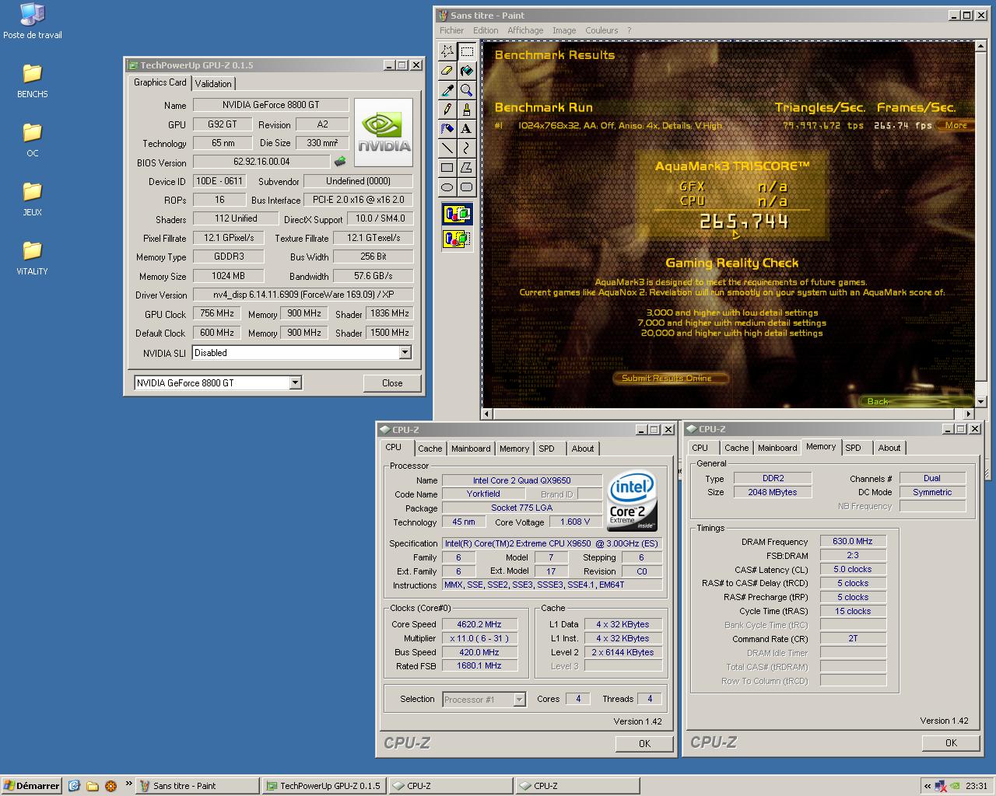Viewport: 996px width, 796px height.
Task: Select the Ellipse shape tool
Action: [447, 187]
